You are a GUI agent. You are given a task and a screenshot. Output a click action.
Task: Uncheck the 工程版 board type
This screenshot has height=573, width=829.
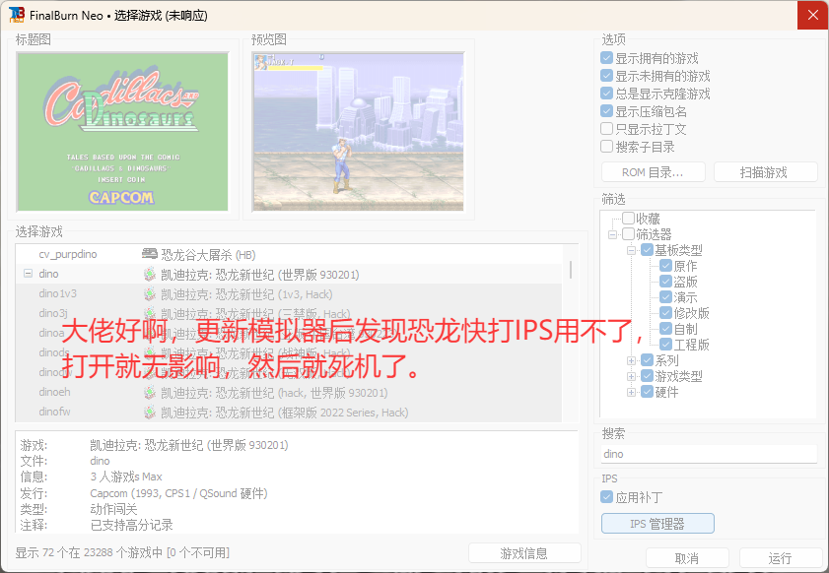[x=666, y=345]
